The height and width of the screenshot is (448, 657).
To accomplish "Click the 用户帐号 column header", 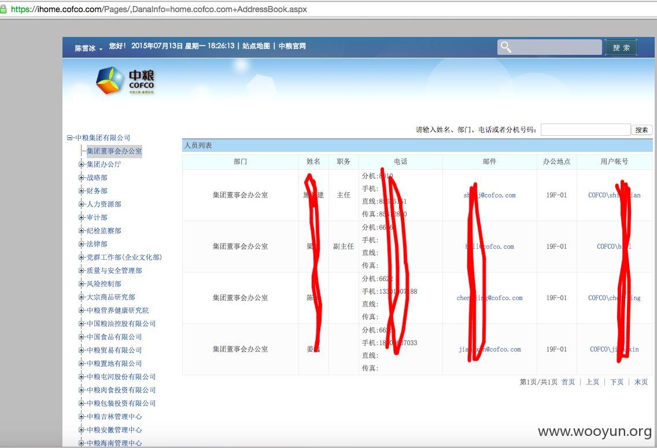I will point(614,162).
